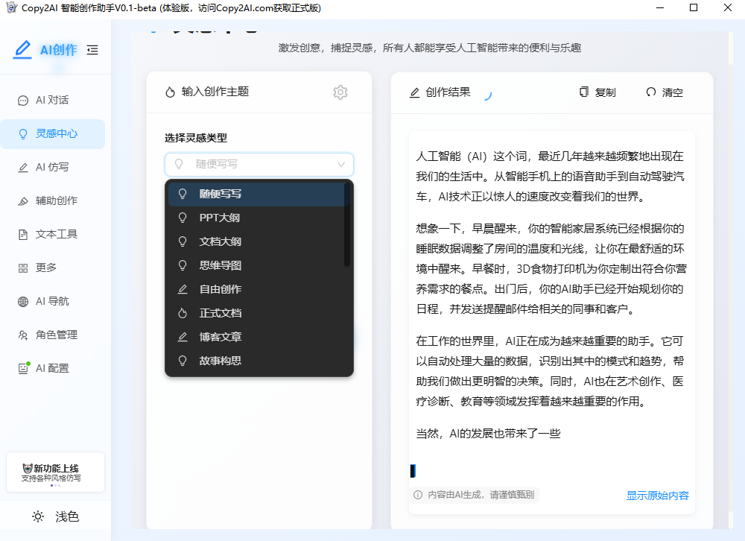The height and width of the screenshot is (541, 745).
Task: Open AI 导航 globe item
Action: click(x=52, y=301)
